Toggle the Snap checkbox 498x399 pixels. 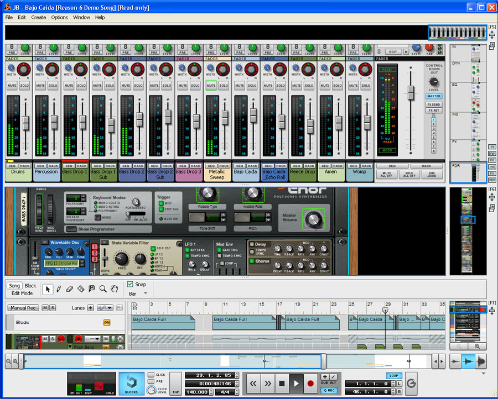click(x=130, y=284)
